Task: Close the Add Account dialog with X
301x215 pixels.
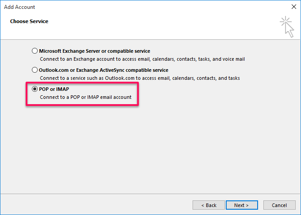Action: pos(293,7)
